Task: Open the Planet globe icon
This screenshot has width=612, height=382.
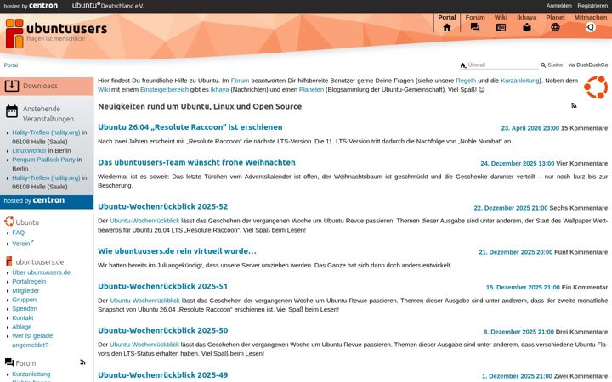Action: [x=555, y=27]
